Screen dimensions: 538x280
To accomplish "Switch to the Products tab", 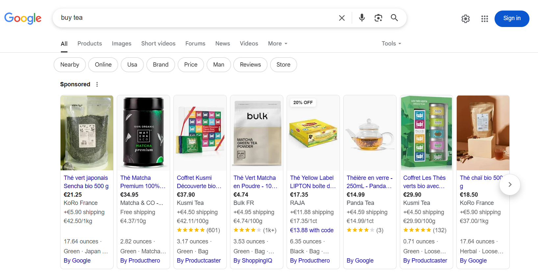I will [90, 43].
